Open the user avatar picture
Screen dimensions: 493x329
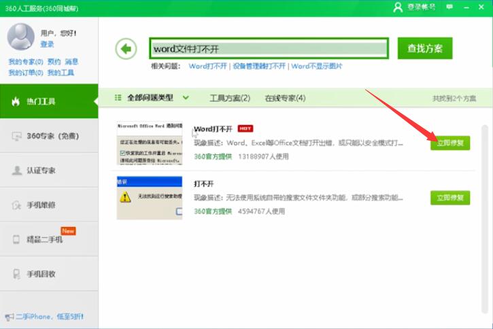tap(21, 37)
